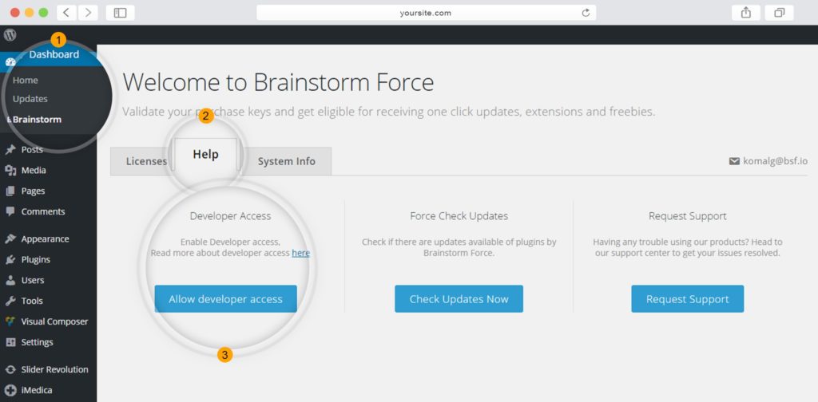
Task: Click the Posts pushpin icon
Action: coord(10,150)
